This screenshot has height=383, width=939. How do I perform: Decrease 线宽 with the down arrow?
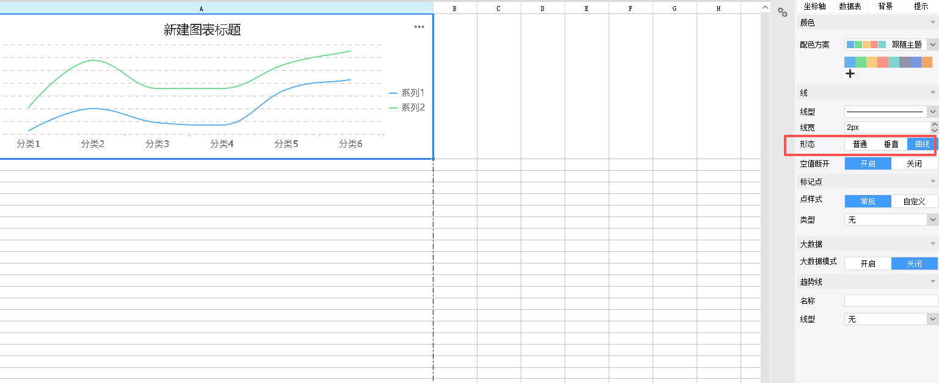[934, 131]
